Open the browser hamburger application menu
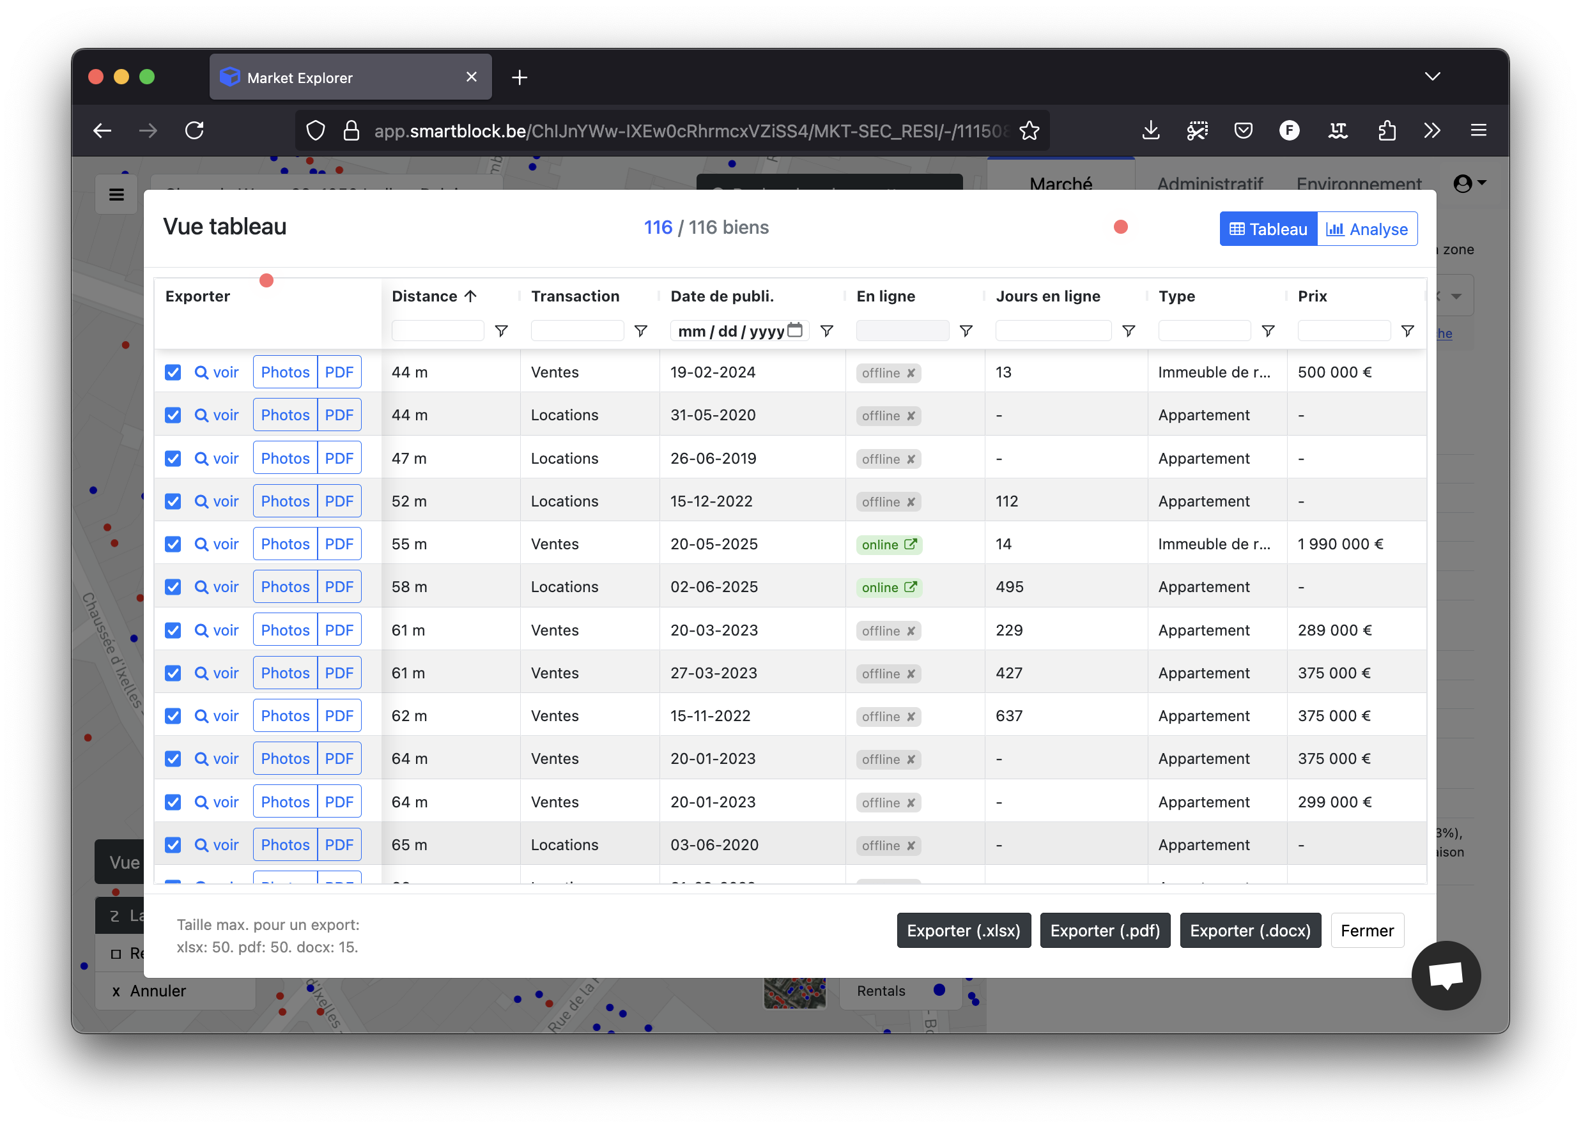 [1478, 130]
